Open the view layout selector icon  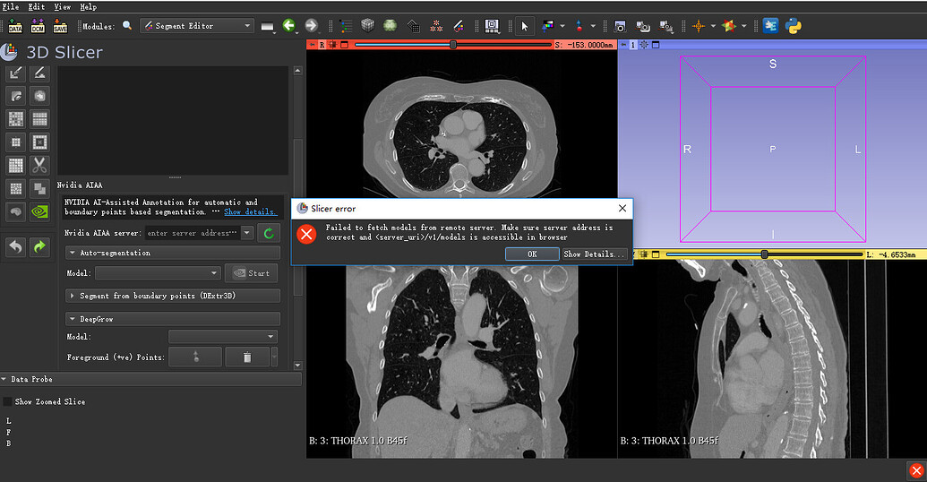coord(492,25)
